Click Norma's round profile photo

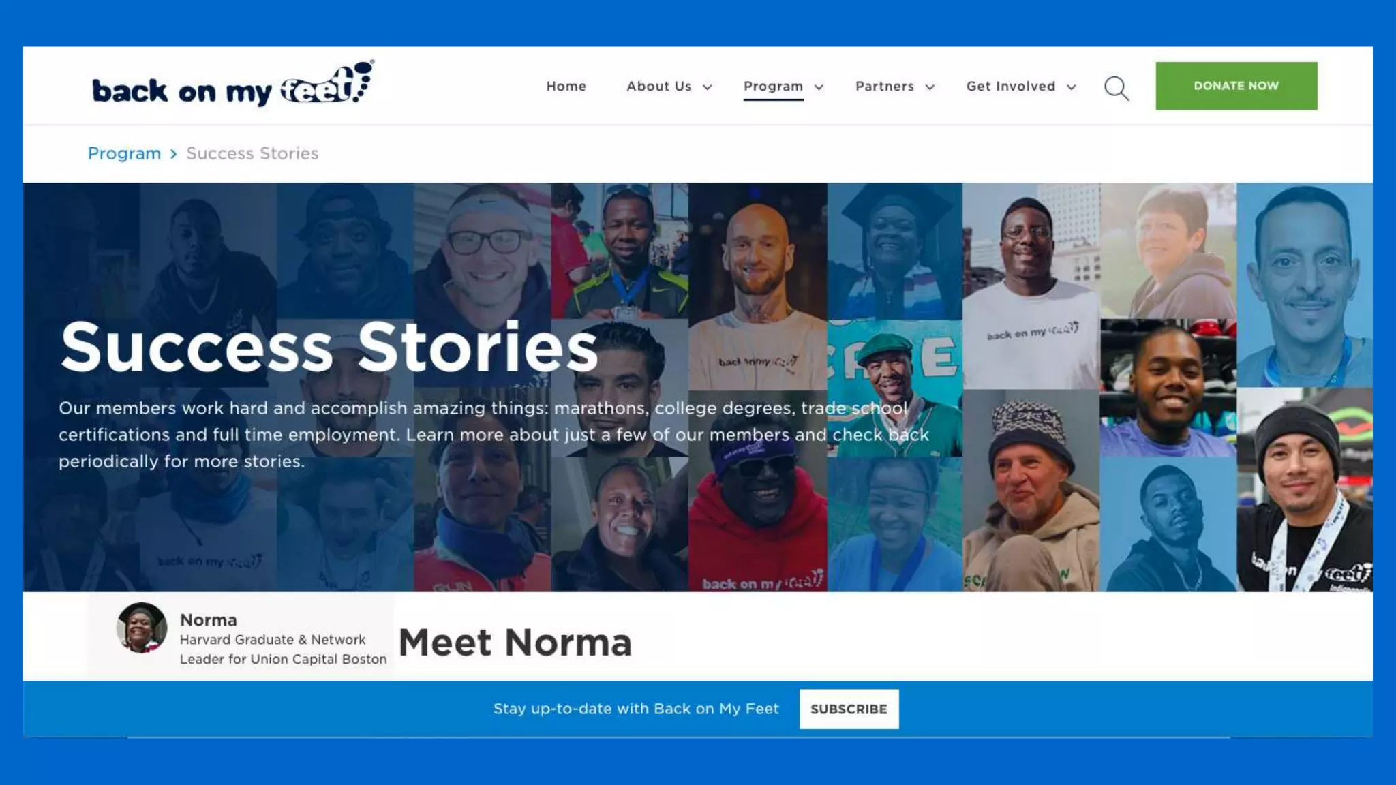pos(142,628)
